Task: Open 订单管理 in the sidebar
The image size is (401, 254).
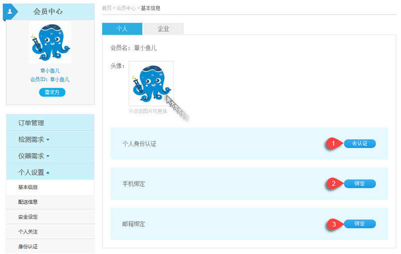Action: point(31,123)
